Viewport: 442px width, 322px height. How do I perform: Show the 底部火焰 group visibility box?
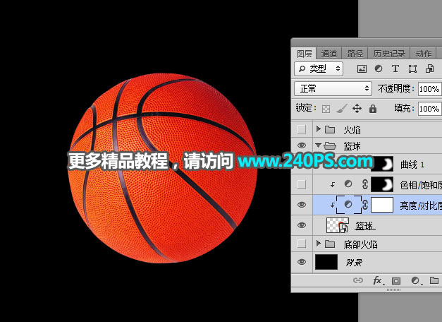coord(302,243)
